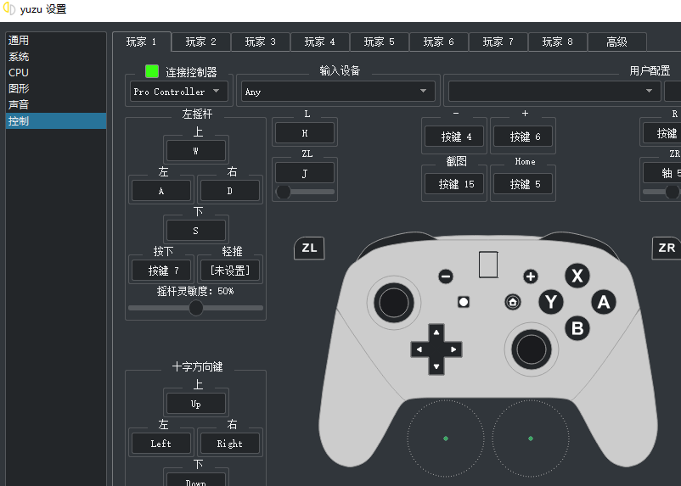Click the Home icon on controller image
Viewport: 681px width, 486px height.
coord(513,302)
